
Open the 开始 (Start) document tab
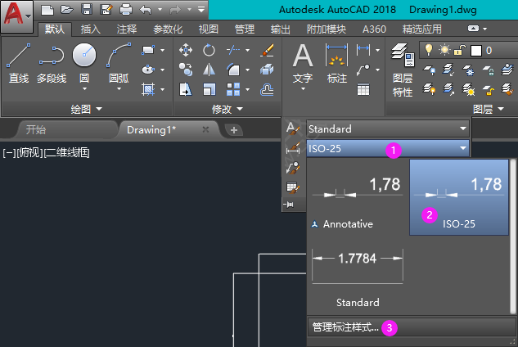[x=36, y=129]
